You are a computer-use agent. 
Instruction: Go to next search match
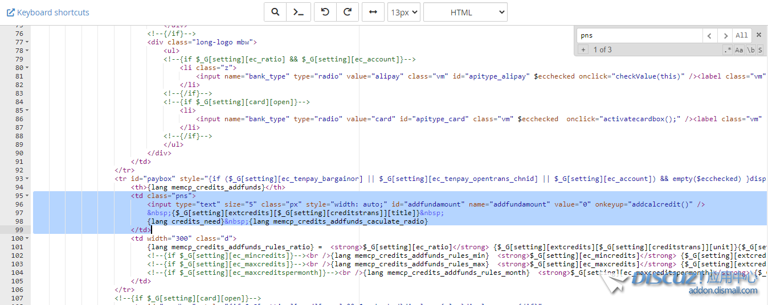point(724,35)
